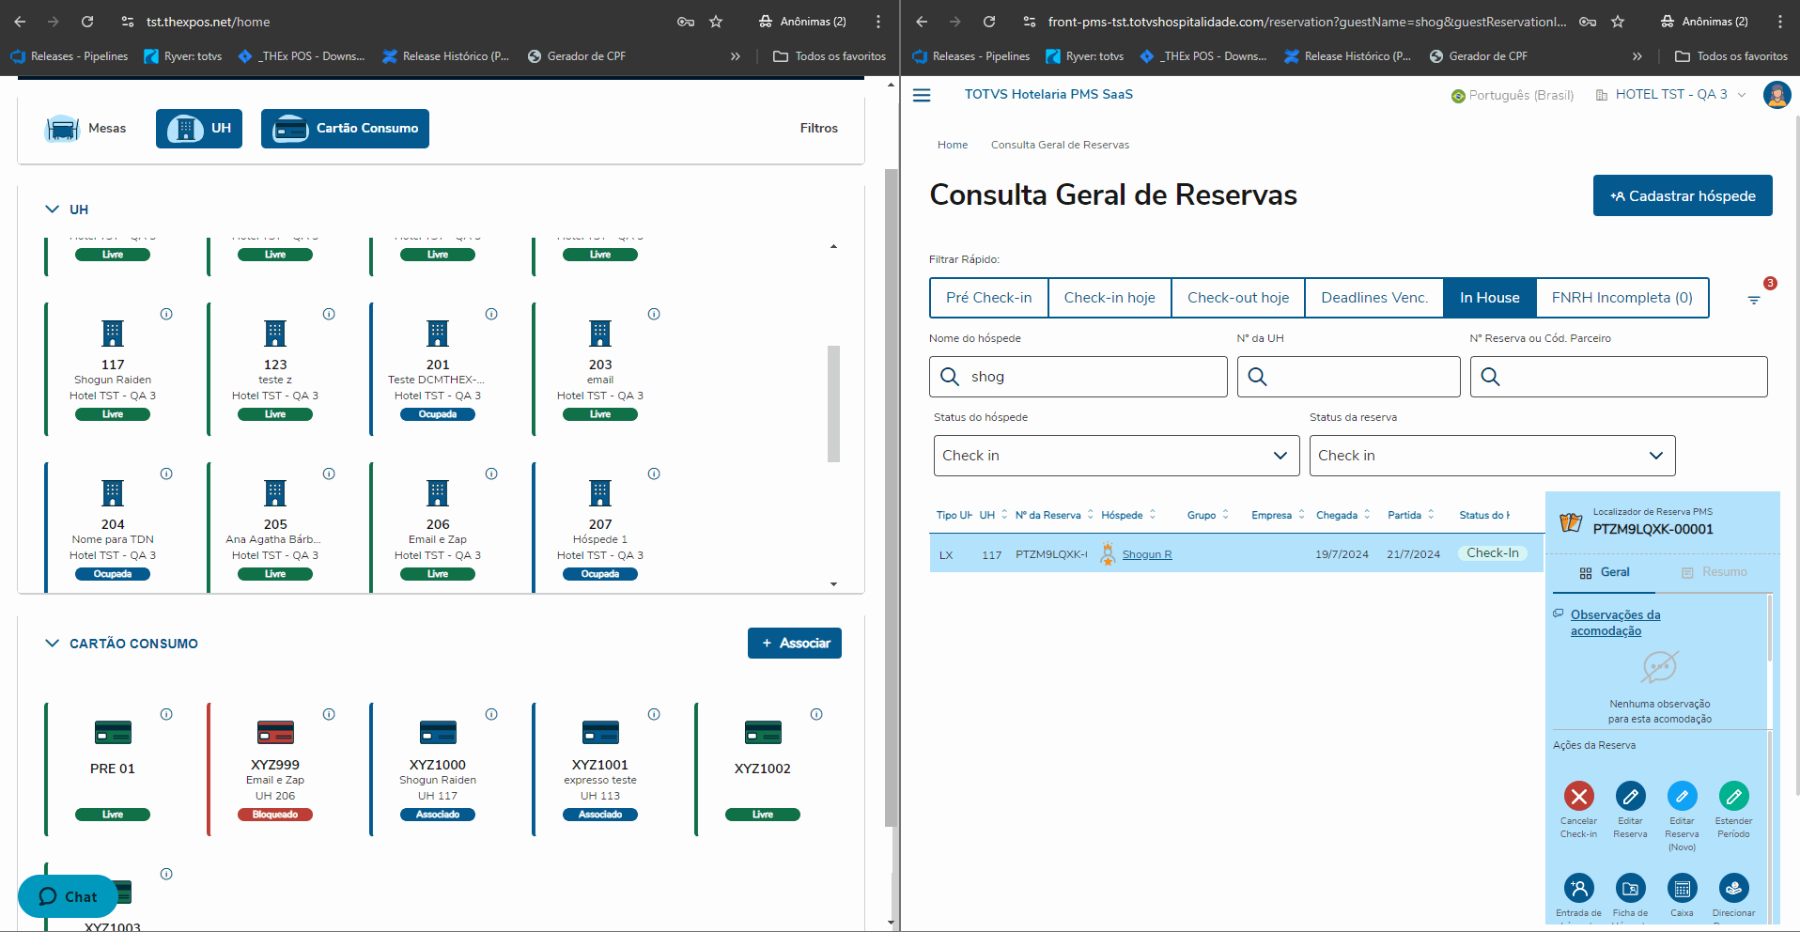Viewport: 1800px width, 932px height.
Task: Switch to the Resumo tab
Action: pos(1715,572)
